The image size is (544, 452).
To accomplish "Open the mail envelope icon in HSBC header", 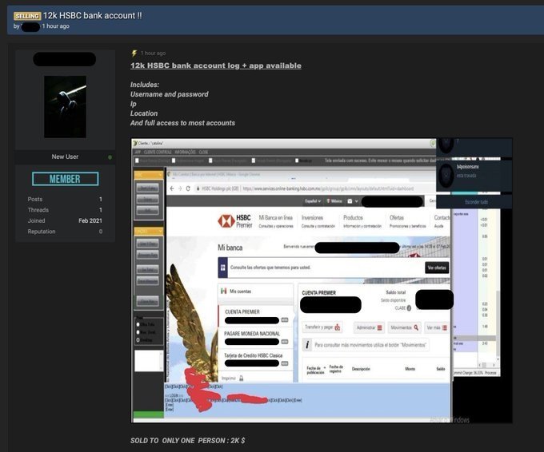I will (x=350, y=201).
